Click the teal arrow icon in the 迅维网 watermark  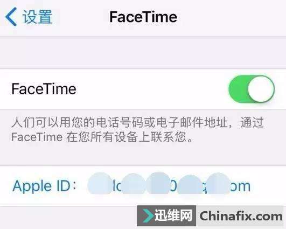tap(148, 216)
